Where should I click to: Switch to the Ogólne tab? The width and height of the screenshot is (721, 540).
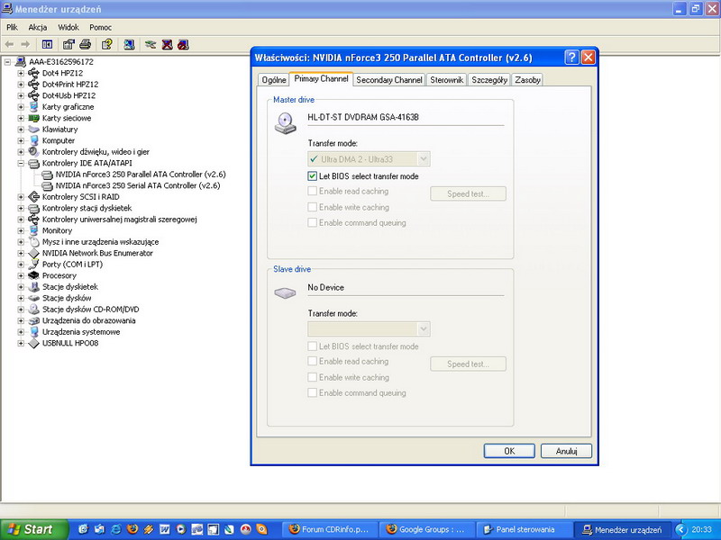pos(274,80)
